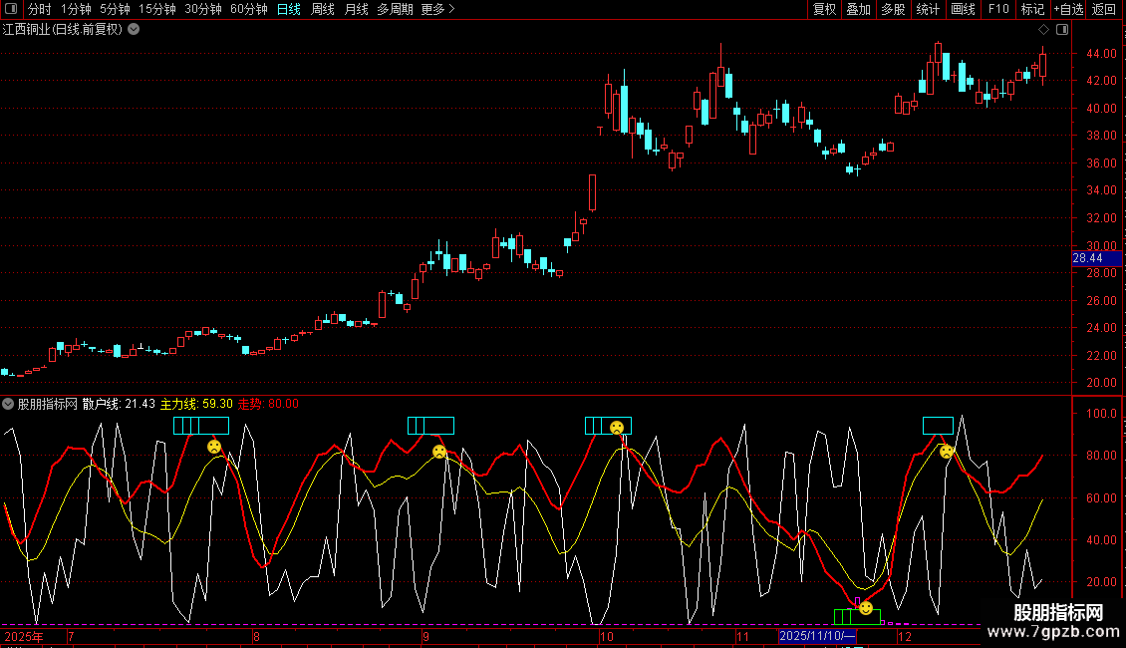Screen dimensions: 1126x648
Task: Click the 走势: 80.00 value
Action: (269, 404)
